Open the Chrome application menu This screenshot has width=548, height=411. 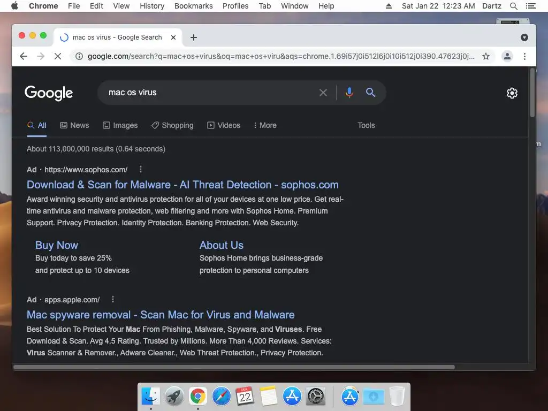click(43, 6)
